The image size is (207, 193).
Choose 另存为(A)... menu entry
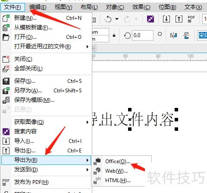click(x=46, y=91)
